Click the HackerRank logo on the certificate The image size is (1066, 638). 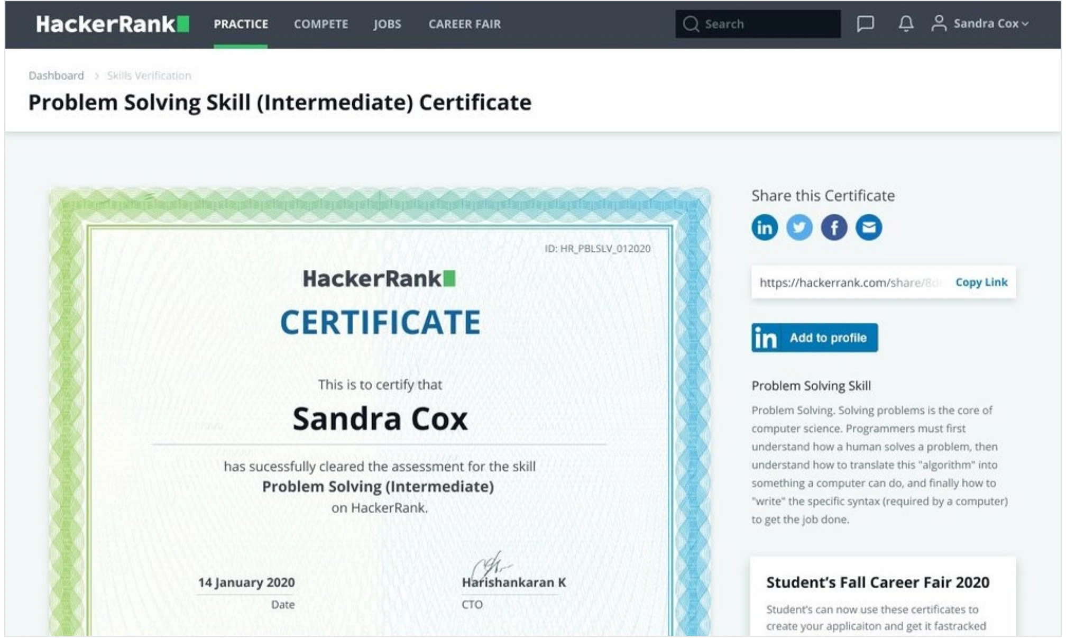pyautogui.click(x=379, y=278)
